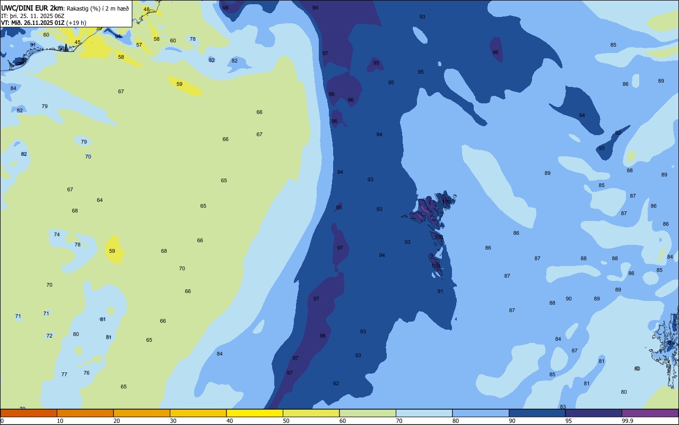
Task: Select the 30–40 golden legend swatch
Action: point(198,413)
